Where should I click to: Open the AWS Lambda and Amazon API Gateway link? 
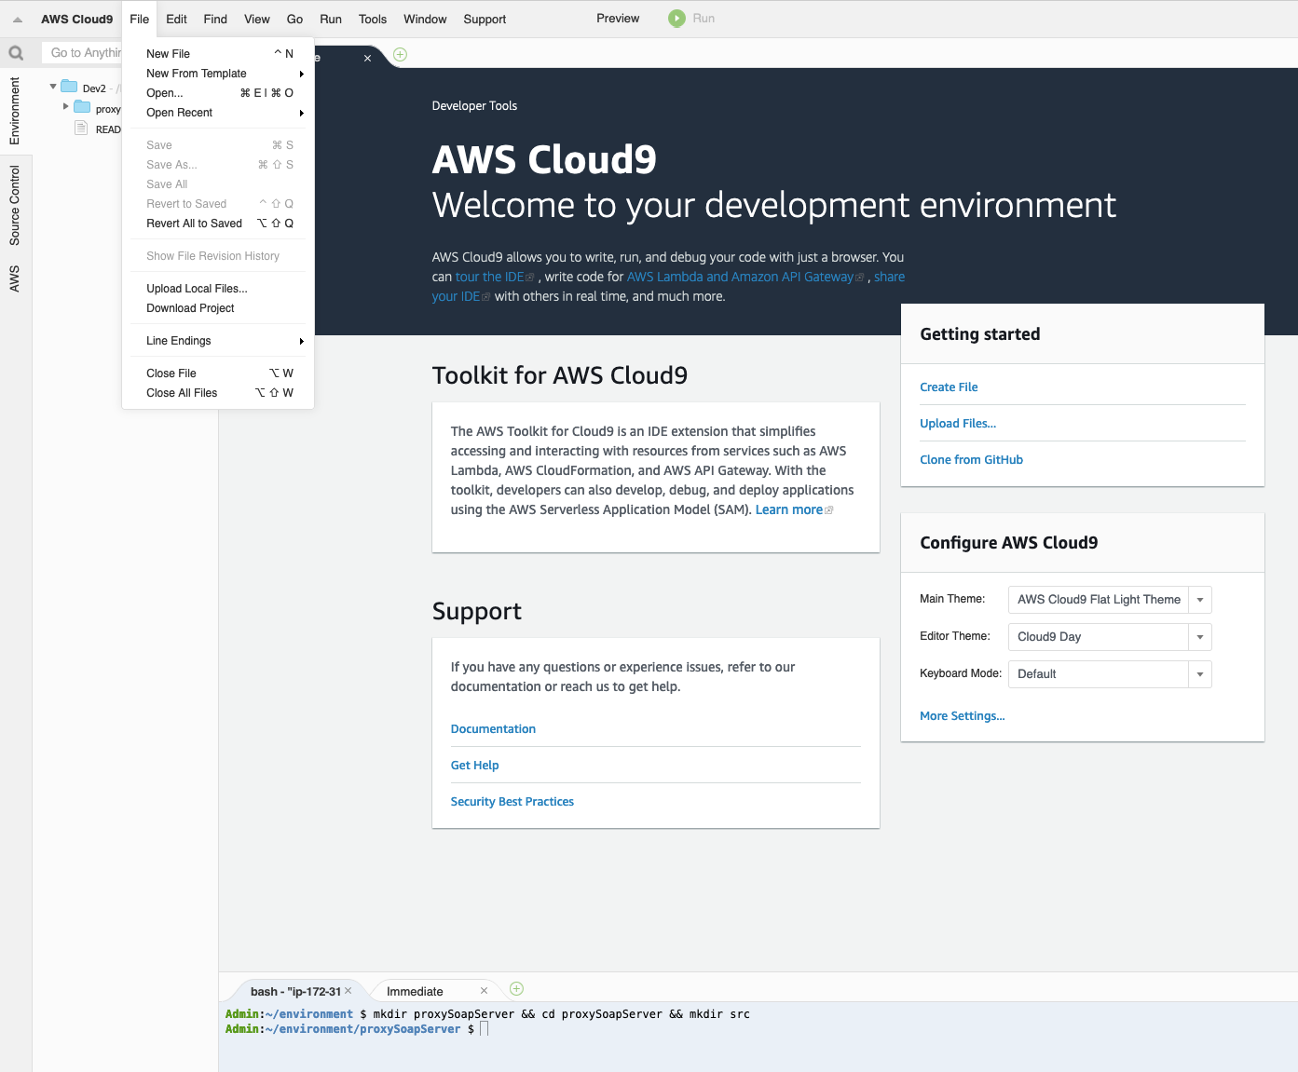click(740, 277)
